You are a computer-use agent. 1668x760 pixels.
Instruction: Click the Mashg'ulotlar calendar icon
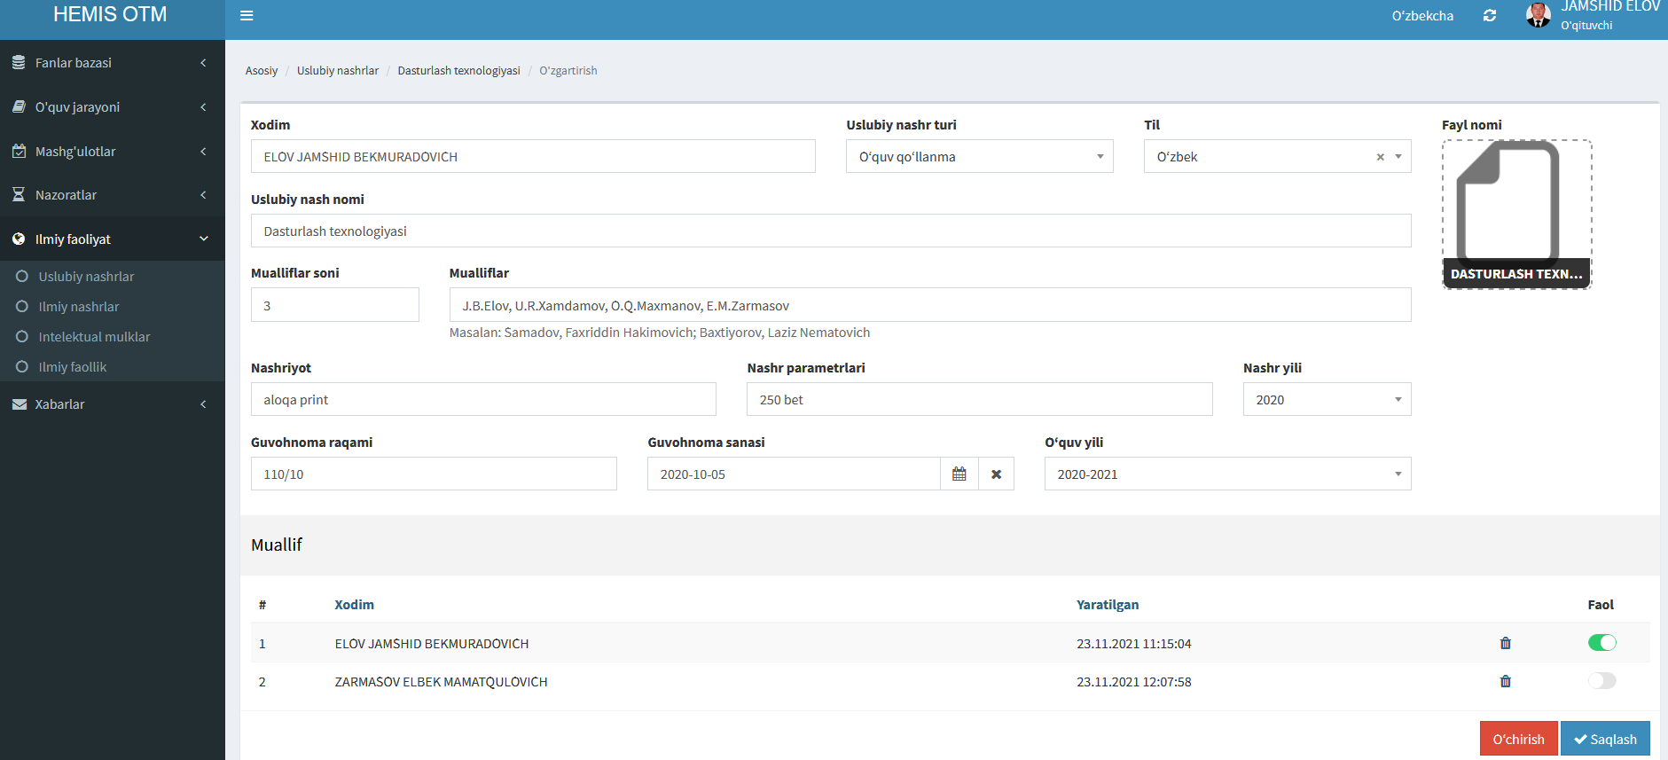click(x=19, y=152)
